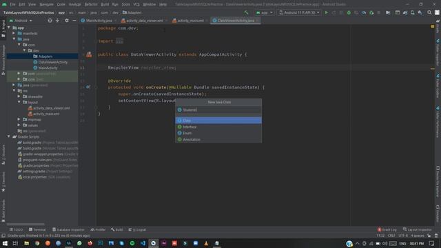Open Spotify from the taskbar
The width and height of the screenshot is (441, 248).
[x=132, y=243]
